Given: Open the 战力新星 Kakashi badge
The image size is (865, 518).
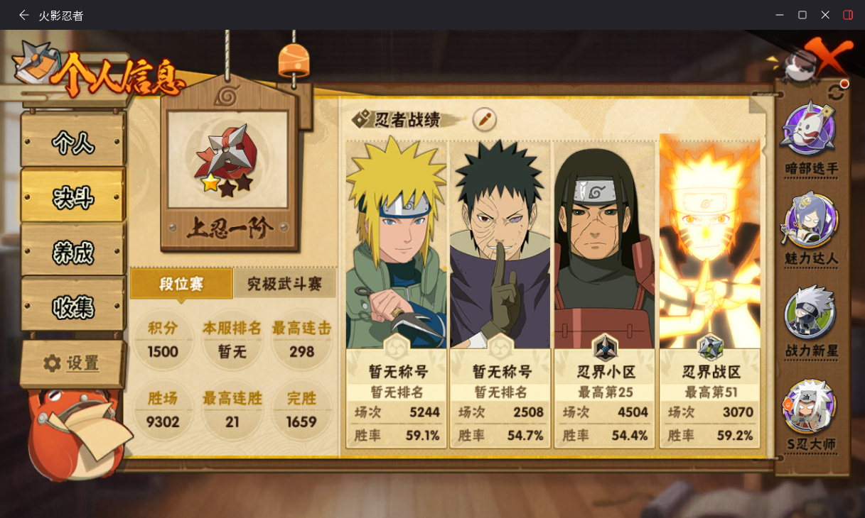Looking at the screenshot, I should 810,312.
